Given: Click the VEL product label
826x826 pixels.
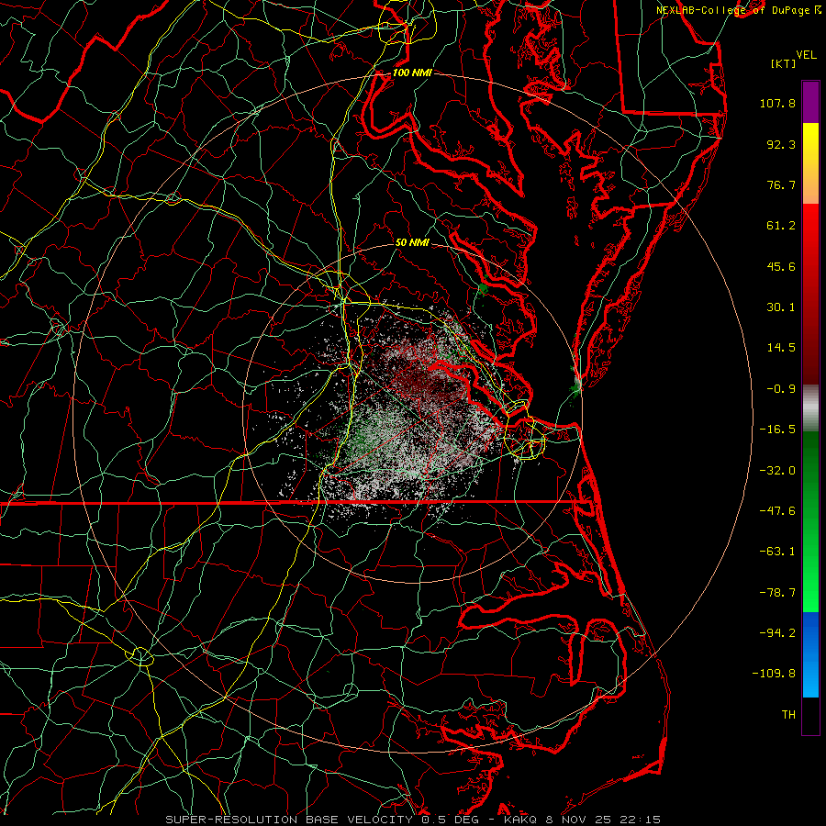Looking at the screenshot, I should [806, 55].
